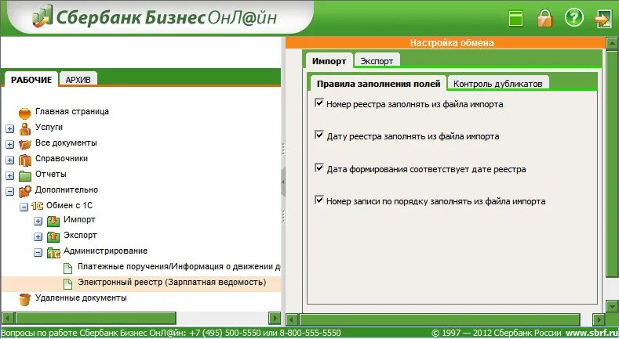The image size is (619, 339).
Task: Toggle Дата формирования соответствует дате реестра checkbox
Action: tap(319, 168)
